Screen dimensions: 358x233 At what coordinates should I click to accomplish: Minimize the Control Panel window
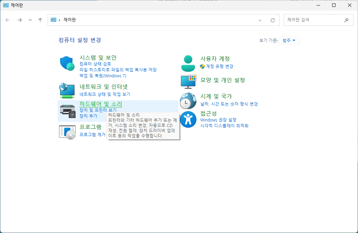tap(318, 5)
